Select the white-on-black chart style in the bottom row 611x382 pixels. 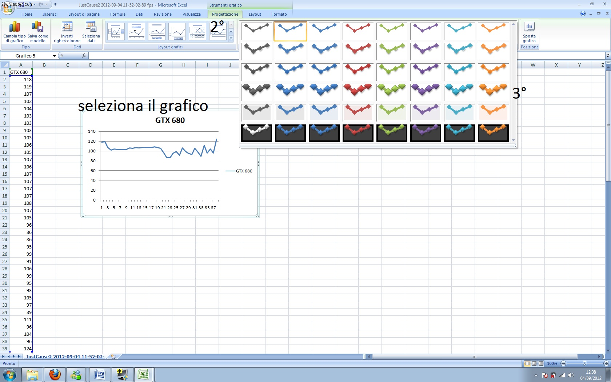[x=256, y=133]
